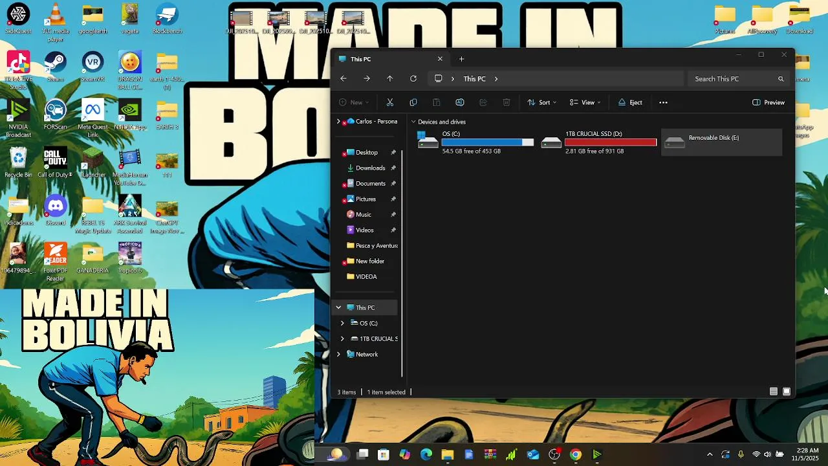Image resolution: width=828 pixels, height=466 pixels.
Task: Select the Recycle Bin on the desktop
Action: pyautogui.click(x=19, y=163)
